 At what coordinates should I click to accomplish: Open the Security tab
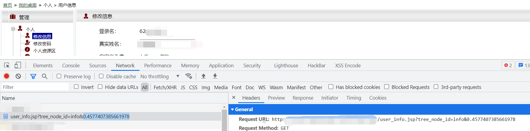point(252,65)
